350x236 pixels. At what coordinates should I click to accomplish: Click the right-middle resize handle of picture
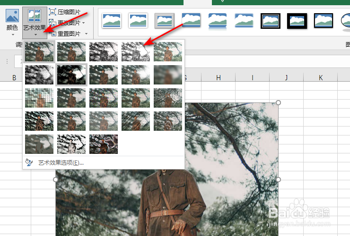[279, 179]
